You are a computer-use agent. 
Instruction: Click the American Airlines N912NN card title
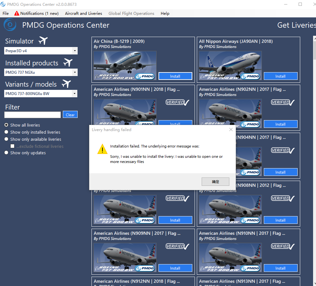(x=137, y=281)
